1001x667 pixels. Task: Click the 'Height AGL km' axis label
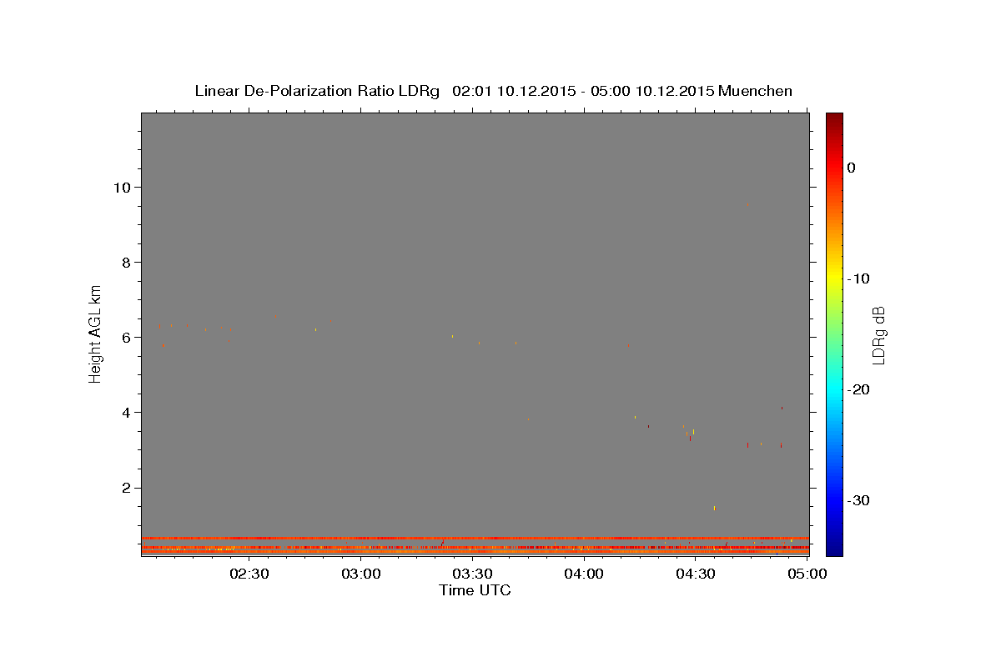click(95, 333)
